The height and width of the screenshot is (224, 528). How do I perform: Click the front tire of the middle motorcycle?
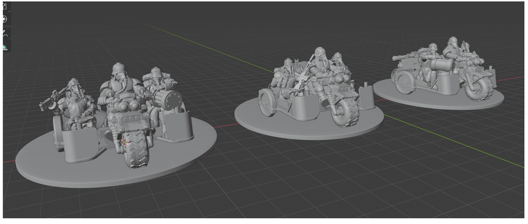[x=345, y=114]
